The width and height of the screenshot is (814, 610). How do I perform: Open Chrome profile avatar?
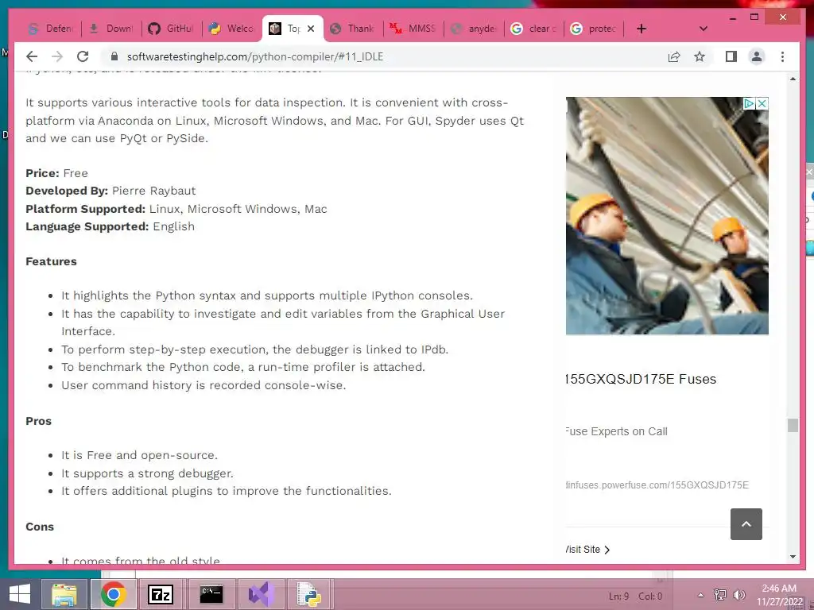click(757, 56)
